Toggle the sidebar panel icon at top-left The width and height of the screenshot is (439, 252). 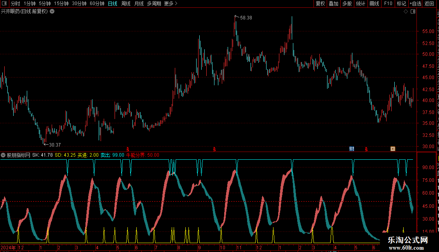4,3
